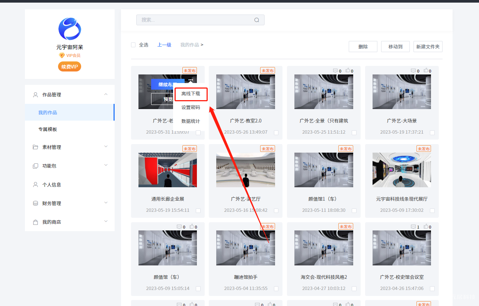Expand the 财务管理 section chevron
Viewport: 479px width, 306px height.
pos(106,203)
